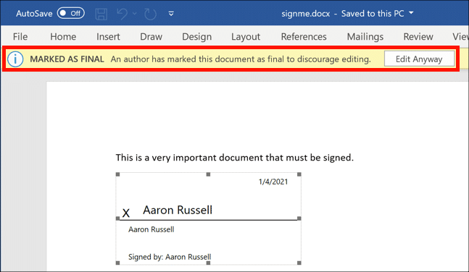Click the Edit Anyway button
469x272 pixels.
tap(419, 59)
